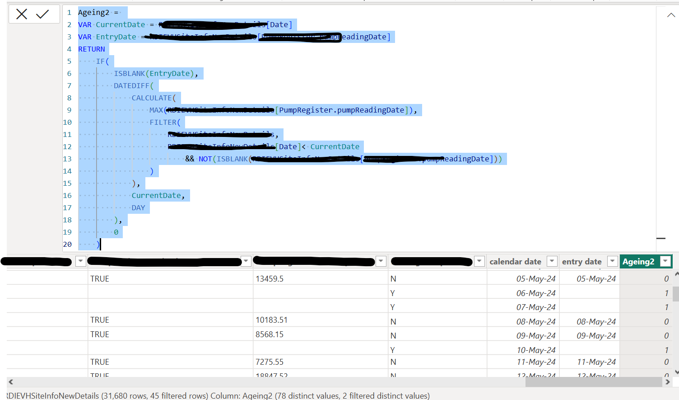Click the EntryDate variable name on line 3
Screen dimensions: 679x400
(x=116, y=37)
